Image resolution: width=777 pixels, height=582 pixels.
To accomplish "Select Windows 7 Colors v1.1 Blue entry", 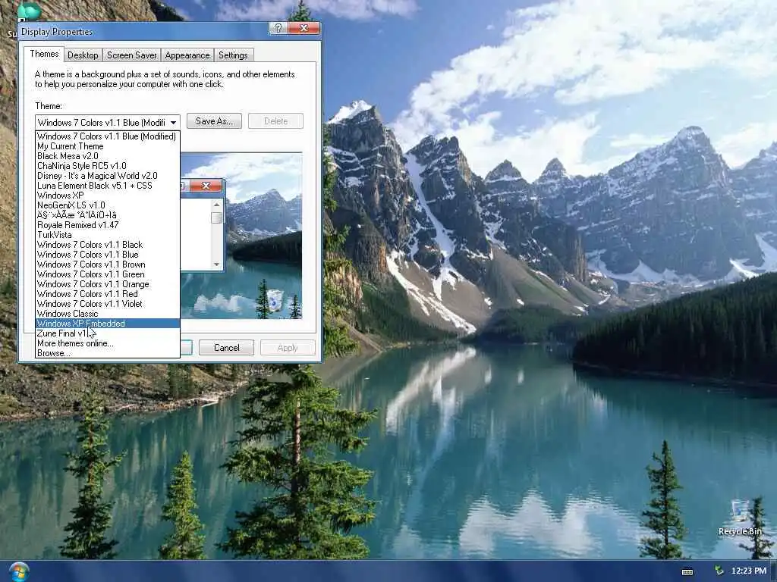I will [108, 255].
